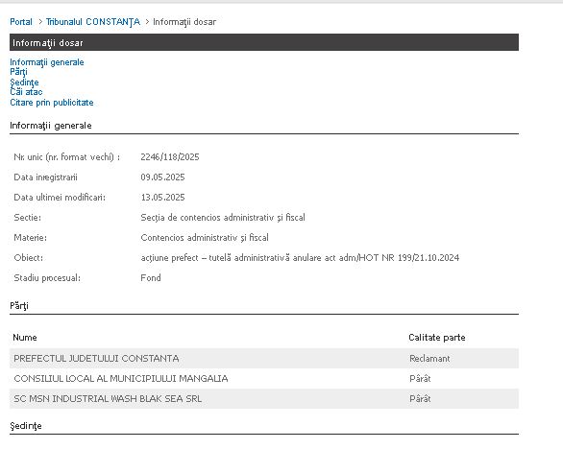Image resolution: width=563 pixels, height=449 pixels.
Task: Jump to Căi atac anchor link
Action: pyautogui.click(x=26, y=92)
